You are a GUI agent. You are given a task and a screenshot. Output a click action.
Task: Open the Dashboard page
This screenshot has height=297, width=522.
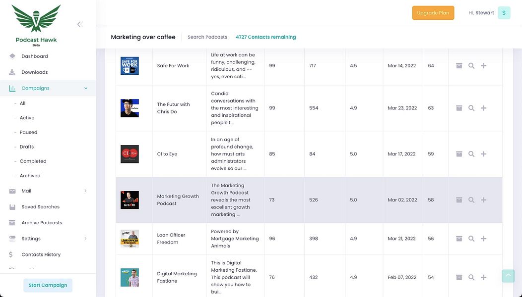coord(35,56)
